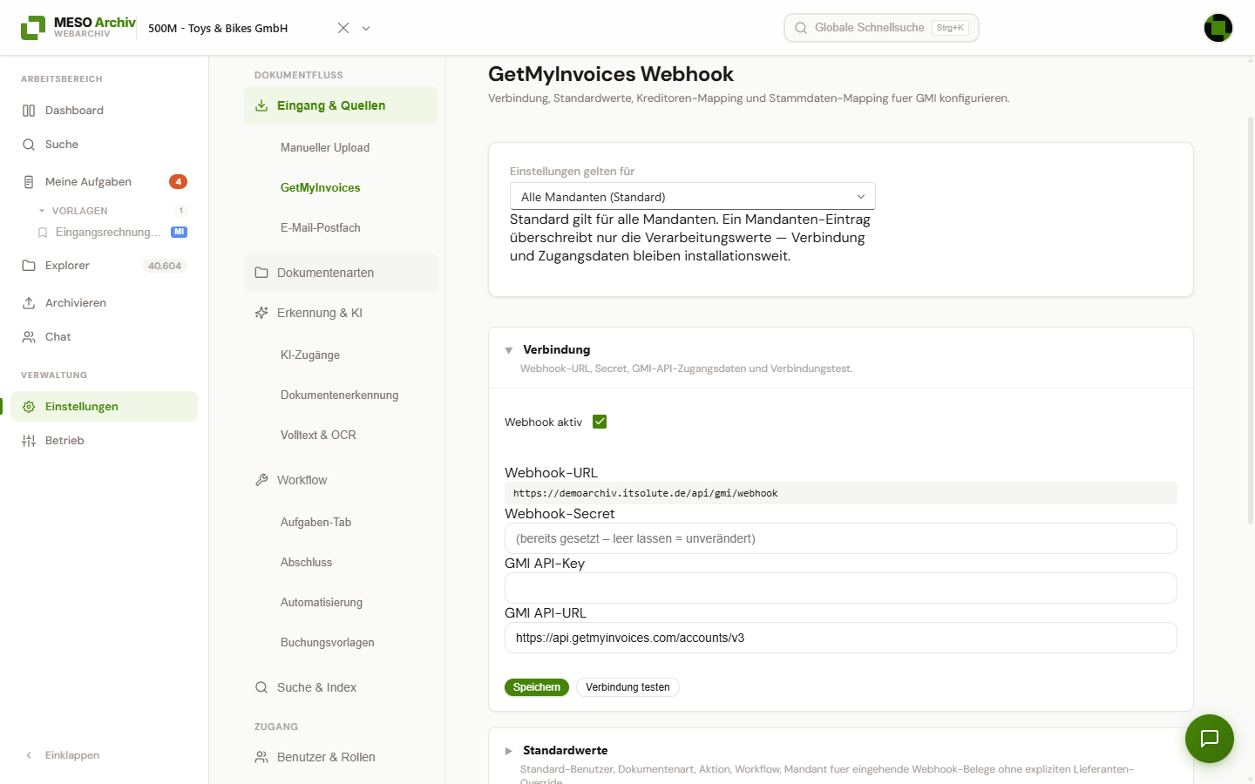Open Abschluss workflow settings
Viewport: 1255px width, 784px height.
click(x=307, y=563)
